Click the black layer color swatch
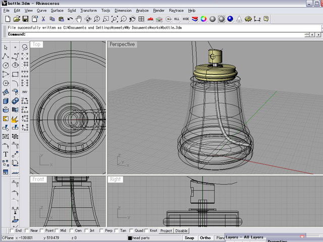The image size is (323, 242). pos(130,238)
